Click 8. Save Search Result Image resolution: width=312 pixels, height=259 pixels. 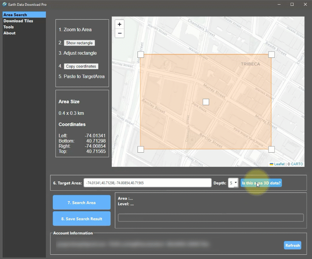click(82, 219)
